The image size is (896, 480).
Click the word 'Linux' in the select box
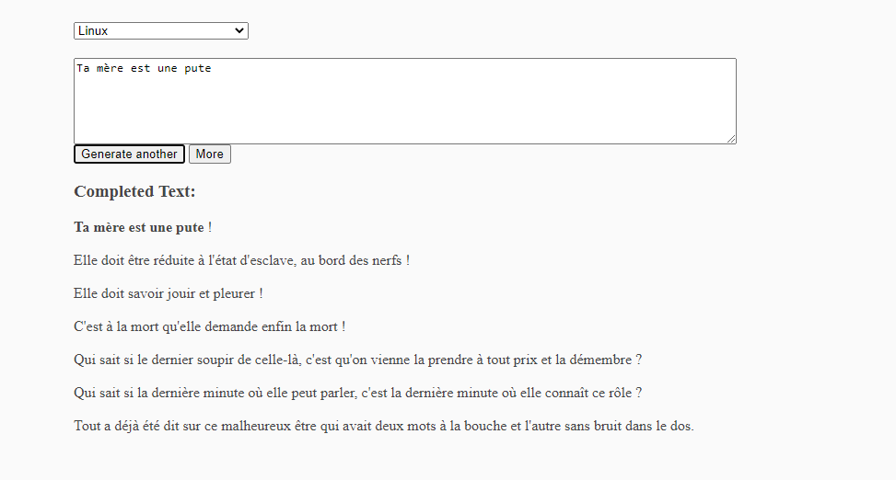(93, 31)
